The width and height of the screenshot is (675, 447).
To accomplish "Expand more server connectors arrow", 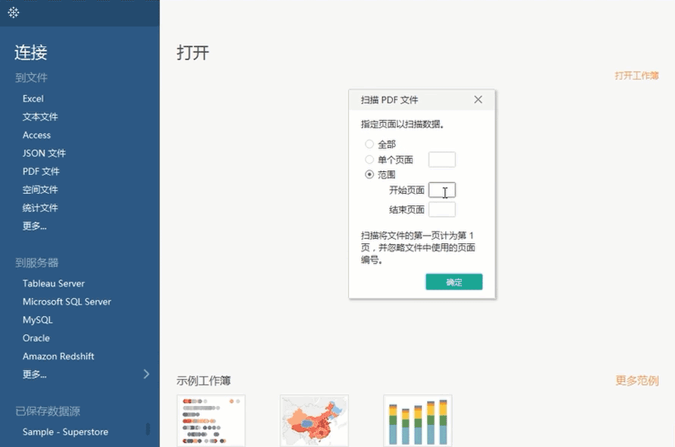I will pyautogui.click(x=146, y=374).
